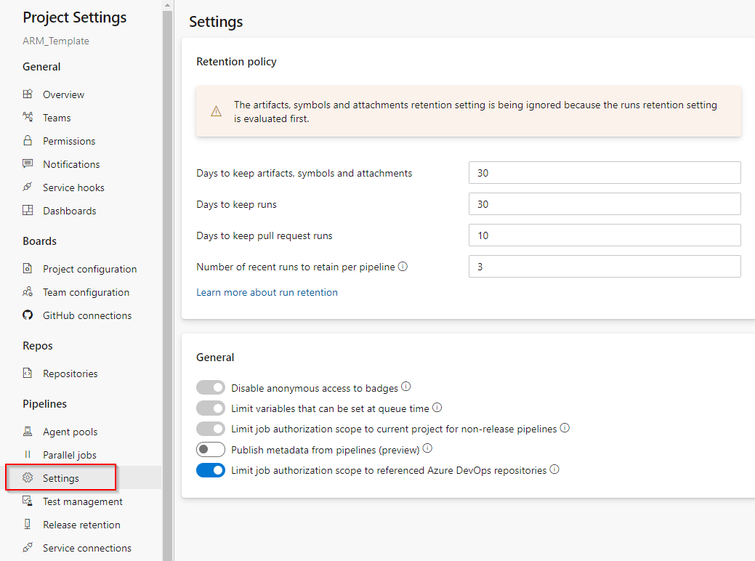This screenshot has height=561, width=755.
Task: Select the Agent pools icon
Action: click(x=28, y=431)
